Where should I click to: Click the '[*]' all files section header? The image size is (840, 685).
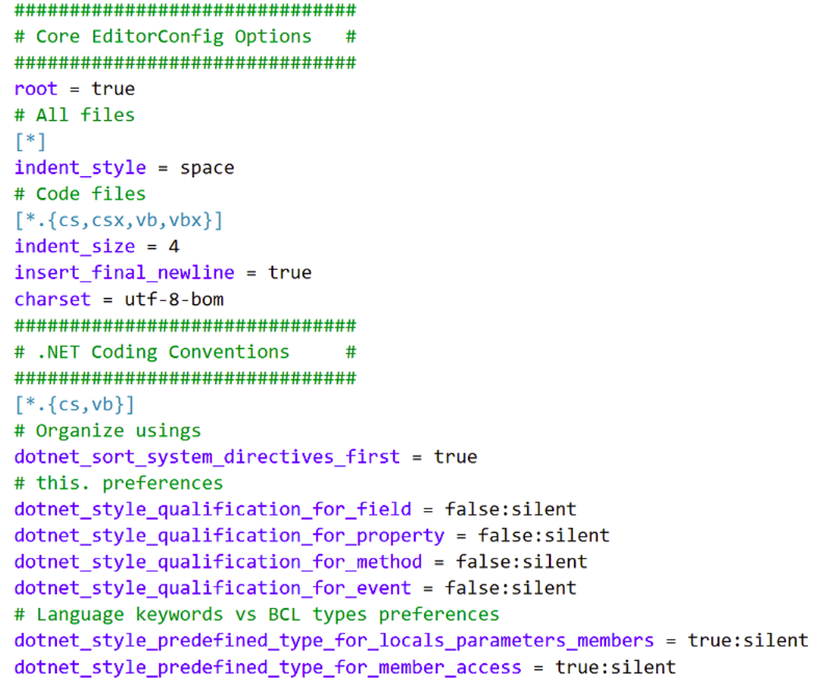point(30,141)
